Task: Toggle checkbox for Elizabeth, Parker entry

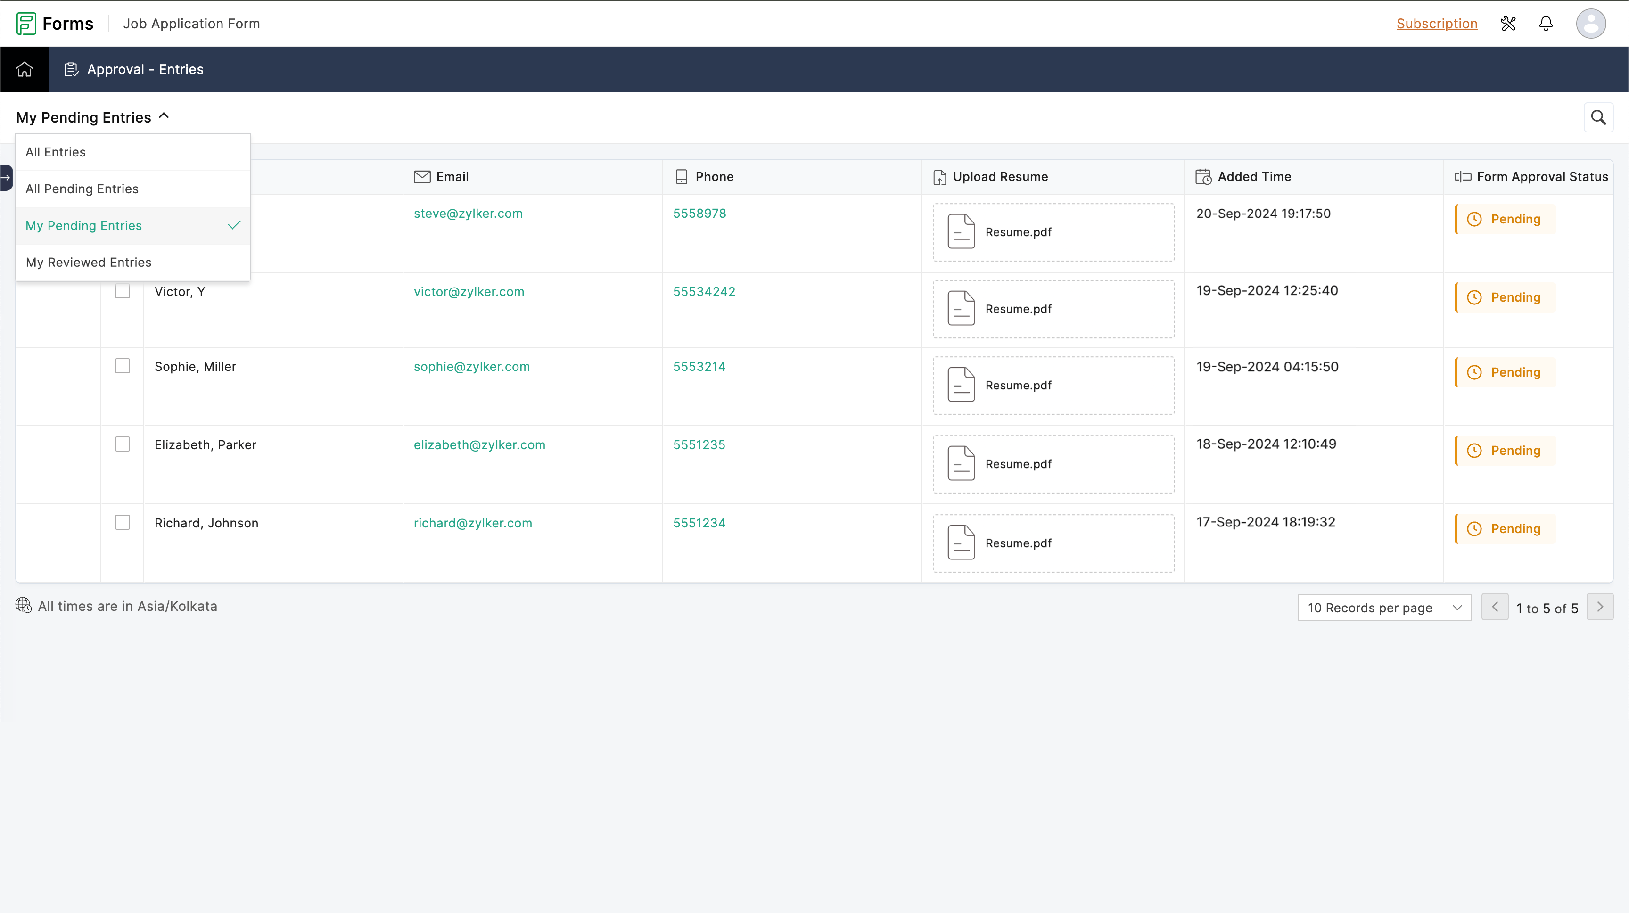Action: 122,444
